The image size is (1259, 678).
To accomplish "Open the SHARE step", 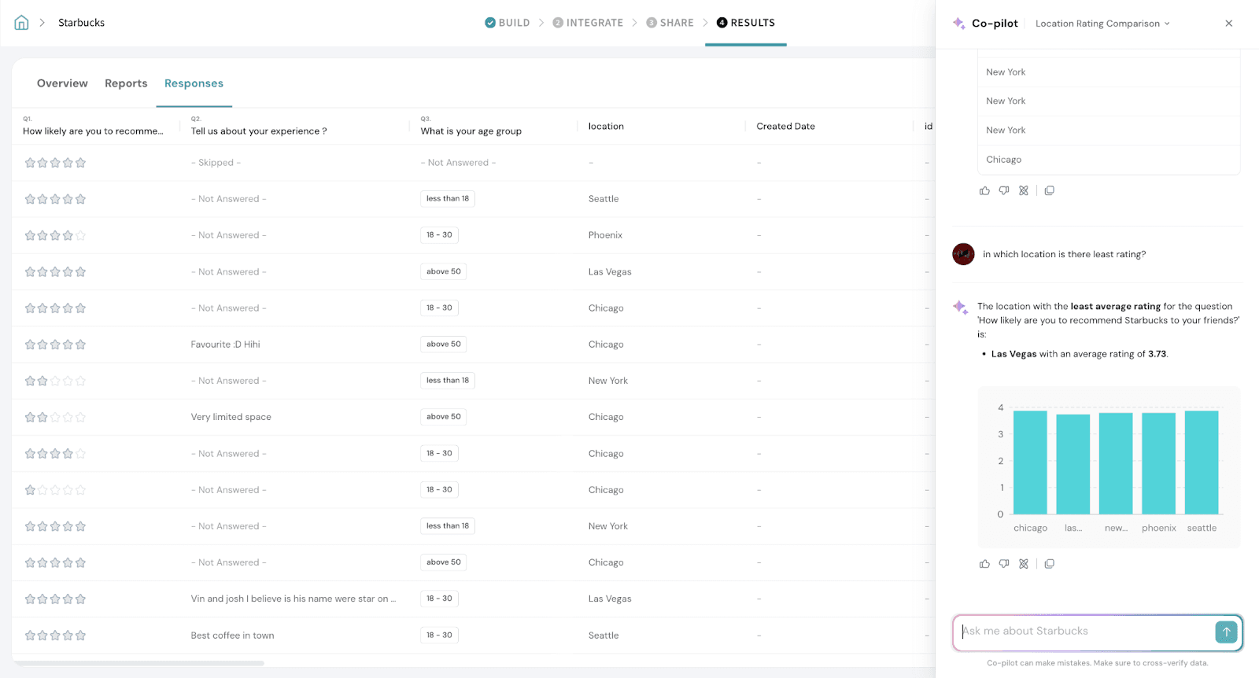I will tap(670, 23).
